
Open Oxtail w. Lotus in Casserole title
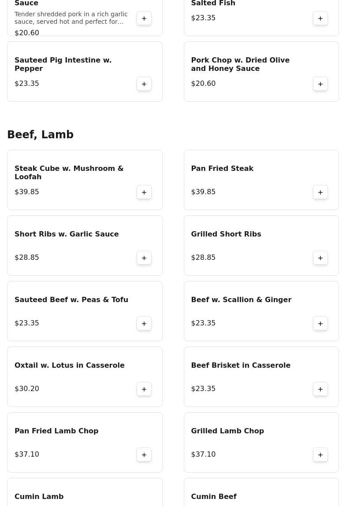click(70, 365)
